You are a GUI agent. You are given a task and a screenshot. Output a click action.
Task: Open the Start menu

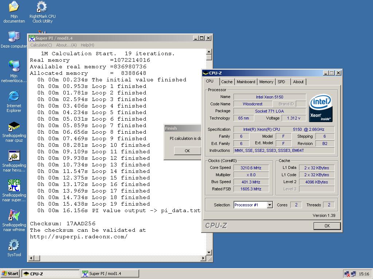tap(10, 274)
